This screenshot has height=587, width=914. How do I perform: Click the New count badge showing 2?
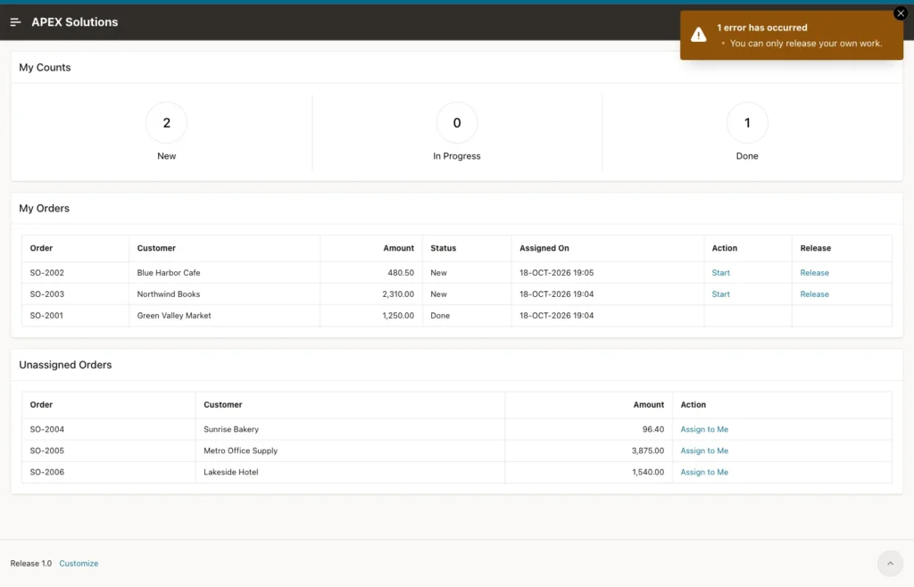[x=166, y=123]
